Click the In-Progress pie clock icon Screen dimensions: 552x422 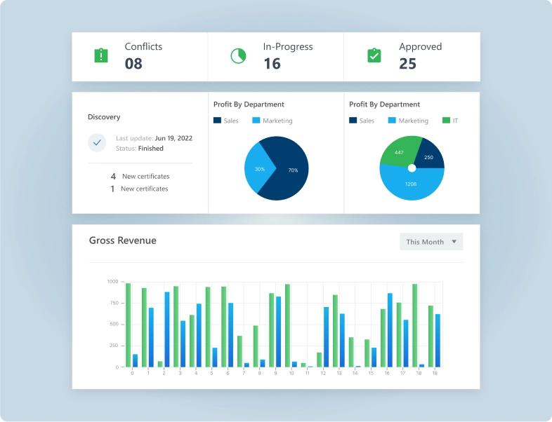click(x=238, y=55)
